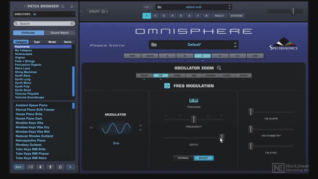Open the modulator waveform dropdown triangle
The image size is (318, 179).
click(91, 128)
